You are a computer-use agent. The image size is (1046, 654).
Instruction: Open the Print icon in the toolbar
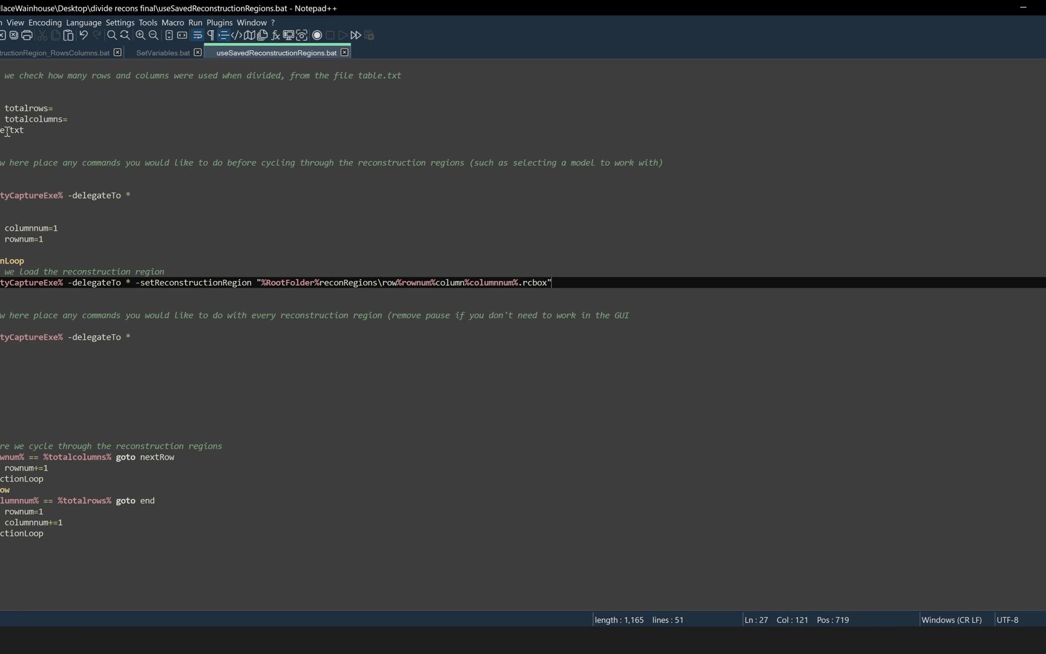pyautogui.click(x=26, y=36)
